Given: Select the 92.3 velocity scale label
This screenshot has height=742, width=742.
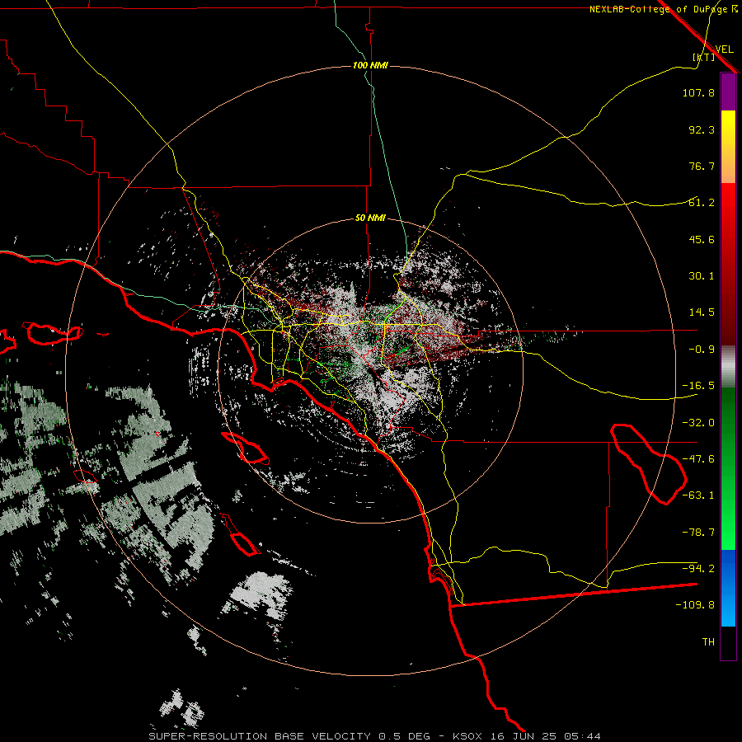Looking at the screenshot, I should click(x=702, y=129).
